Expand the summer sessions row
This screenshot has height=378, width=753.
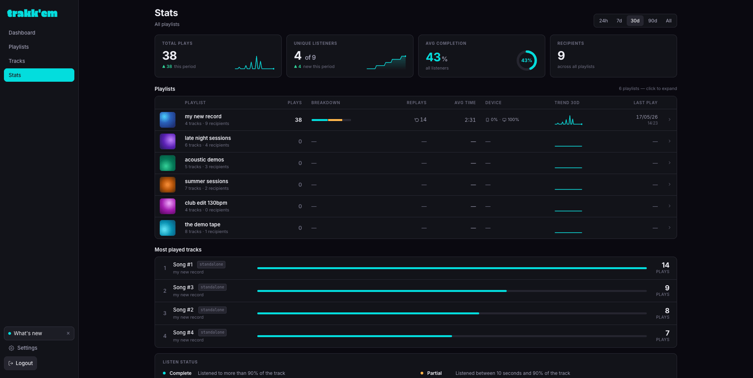(x=416, y=185)
